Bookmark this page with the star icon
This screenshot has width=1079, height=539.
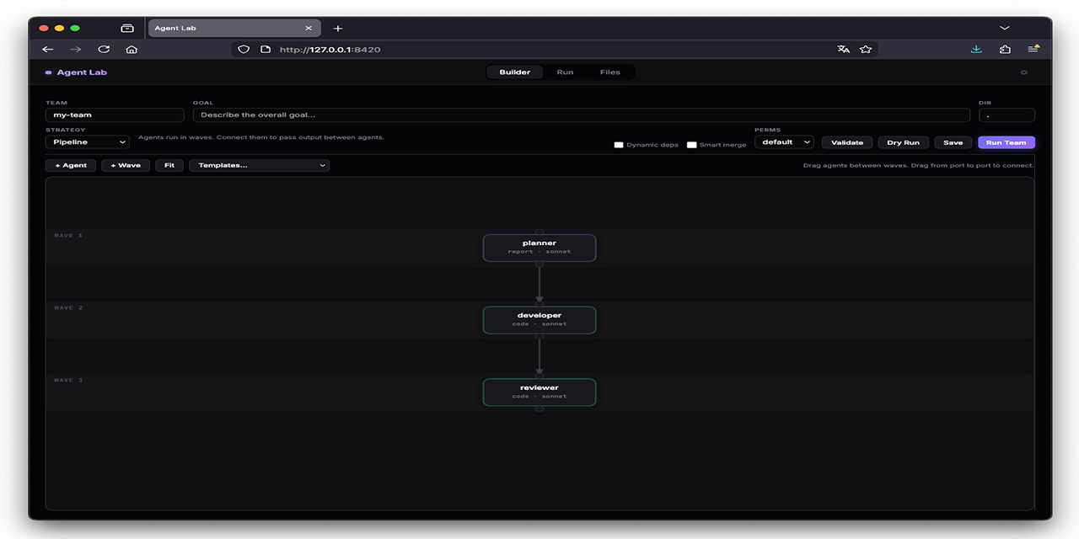click(866, 50)
